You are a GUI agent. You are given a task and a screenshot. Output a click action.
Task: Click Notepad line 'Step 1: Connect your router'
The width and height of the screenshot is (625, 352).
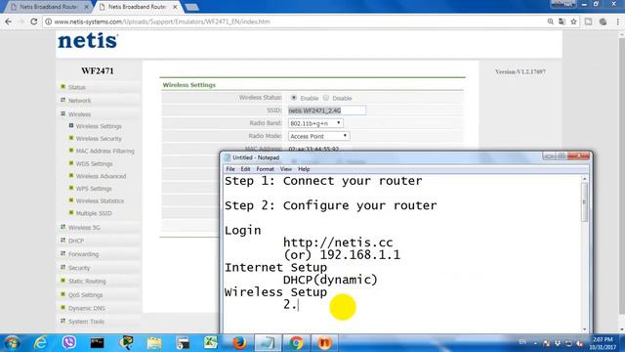coord(323,181)
